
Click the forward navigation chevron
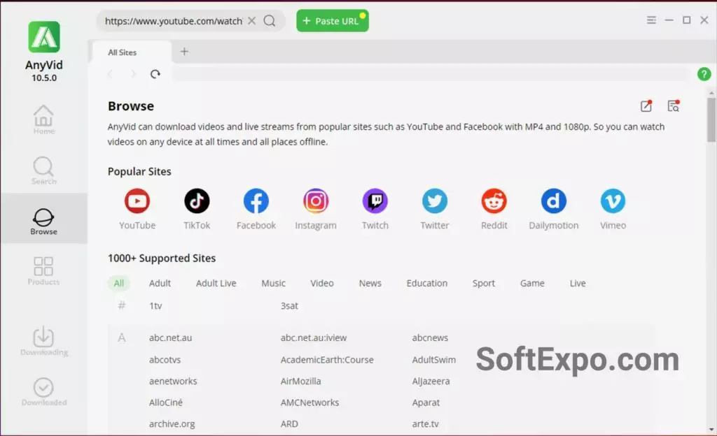click(x=132, y=73)
